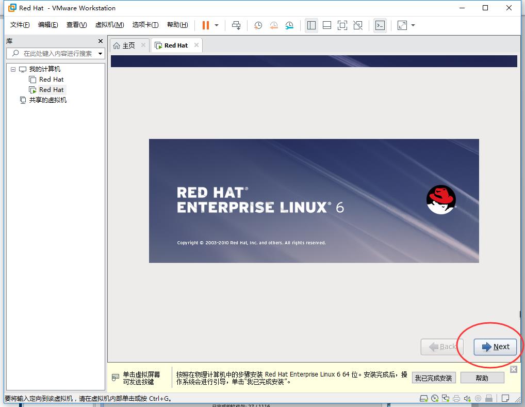Click the home icon on 主页 tab
Viewport: 525px width, 407px height.
pyautogui.click(x=116, y=45)
